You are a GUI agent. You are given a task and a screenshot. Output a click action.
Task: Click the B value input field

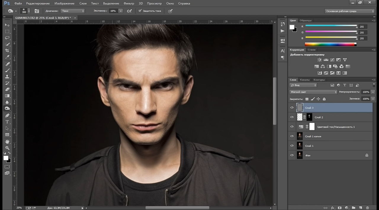[x=363, y=38]
